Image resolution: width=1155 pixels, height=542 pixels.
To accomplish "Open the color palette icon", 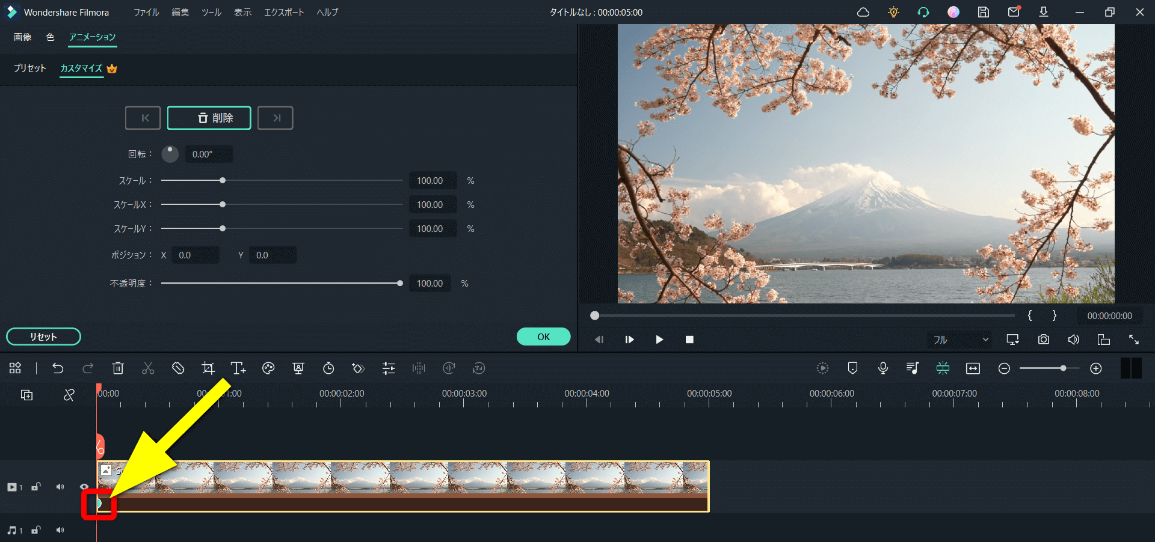I will [x=268, y=368].
